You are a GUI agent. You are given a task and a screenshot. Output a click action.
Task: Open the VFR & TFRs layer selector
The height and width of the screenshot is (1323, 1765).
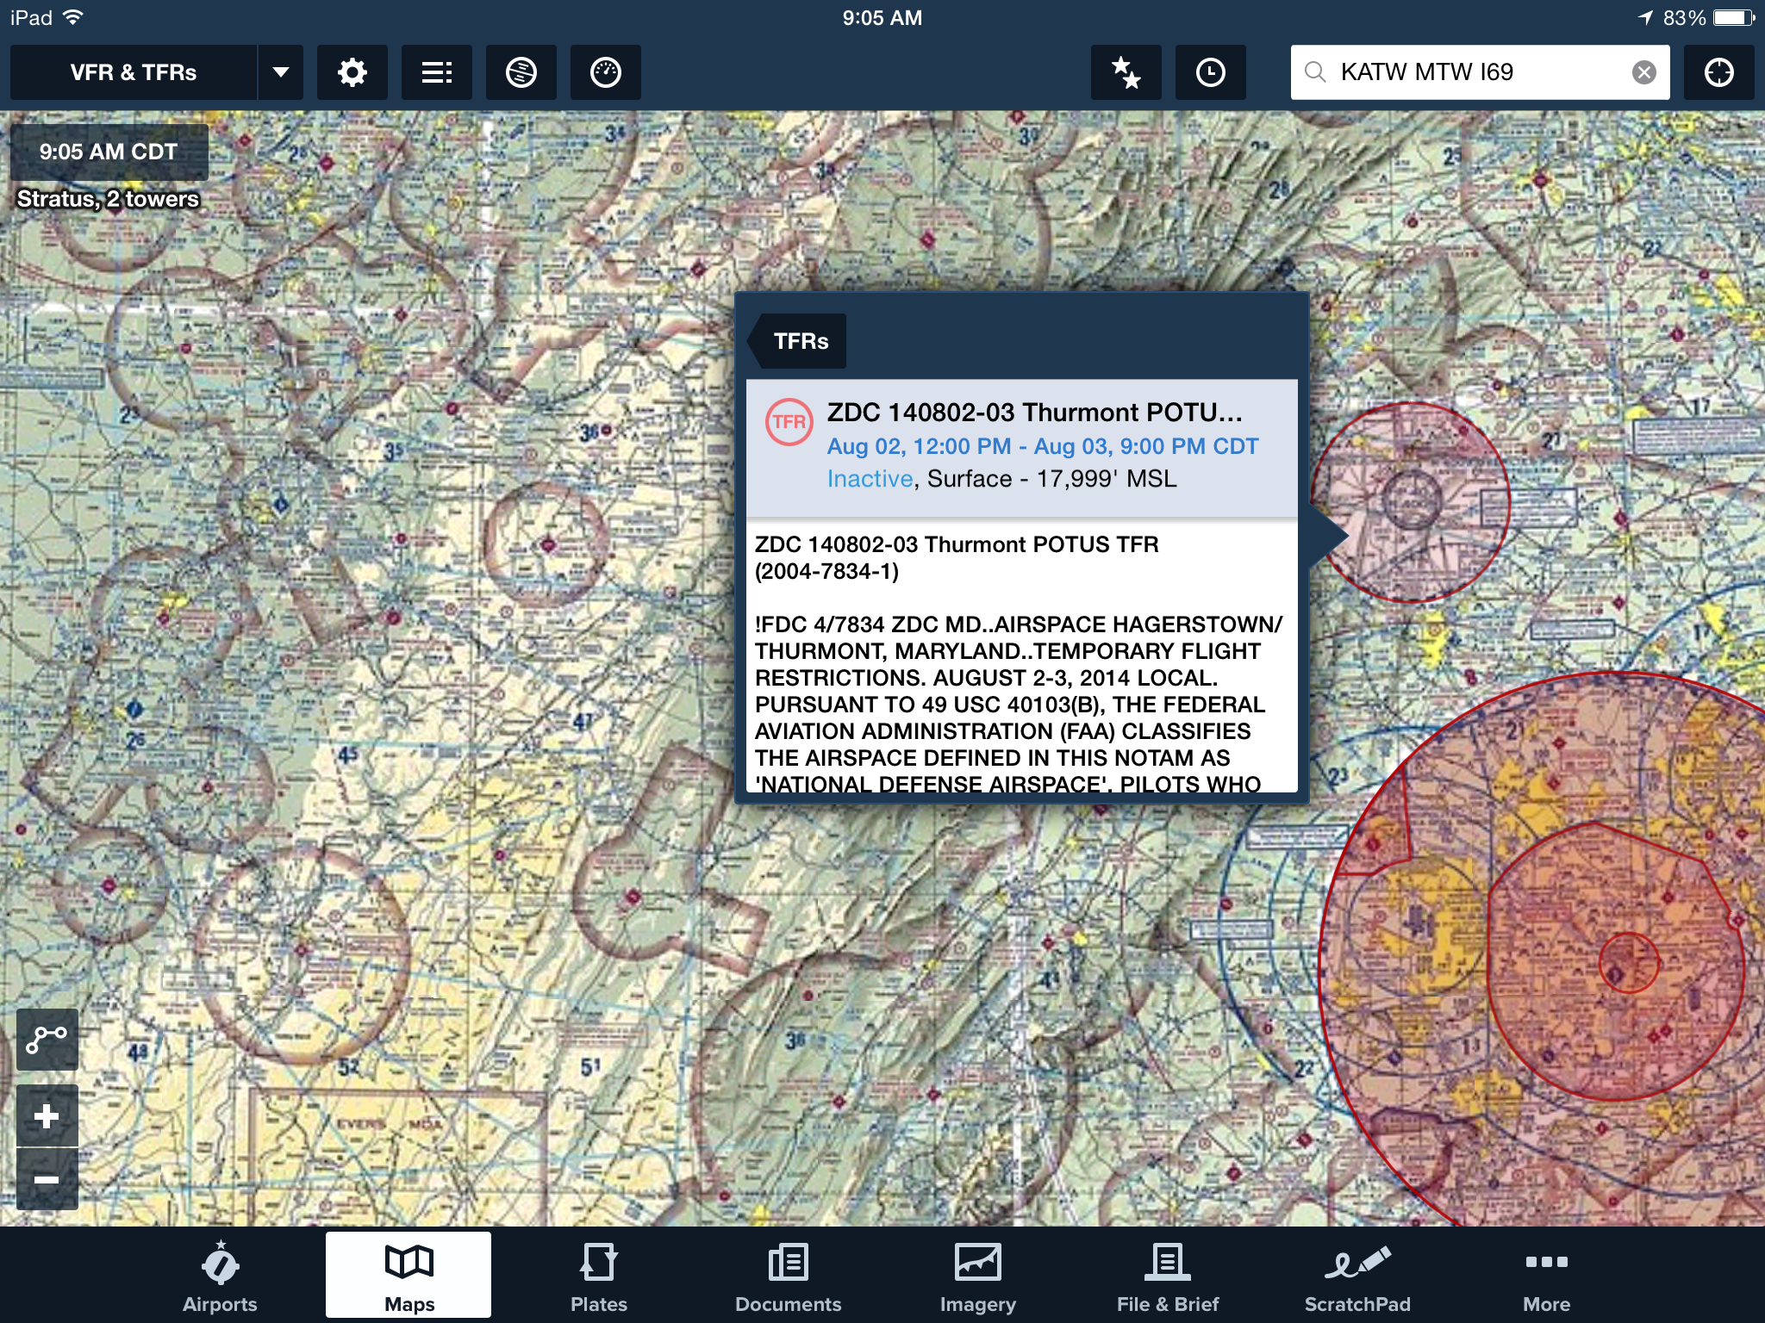(134, 72)
